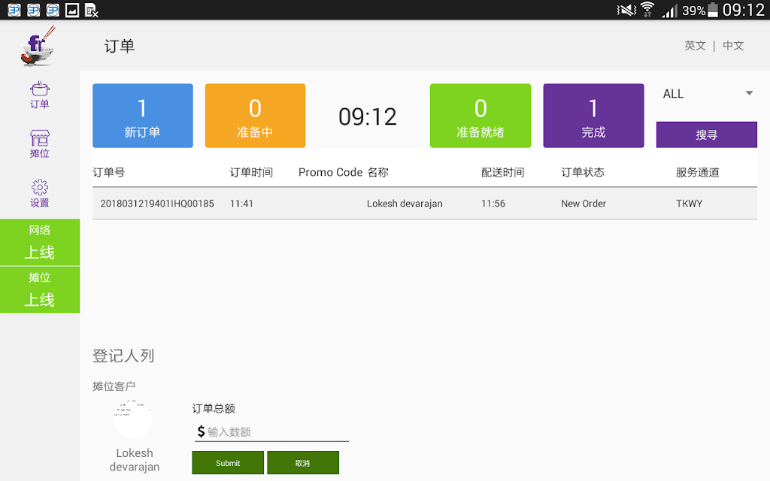Select Lokesh devarajan customer avatar
Image resolution: width=770 pixels, height=481 pixels.
(x=133, y=419)
